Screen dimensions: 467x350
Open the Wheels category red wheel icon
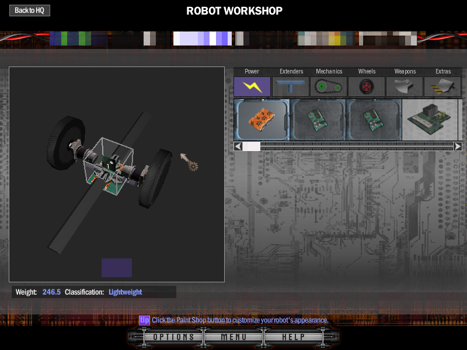tap(367, 86)
